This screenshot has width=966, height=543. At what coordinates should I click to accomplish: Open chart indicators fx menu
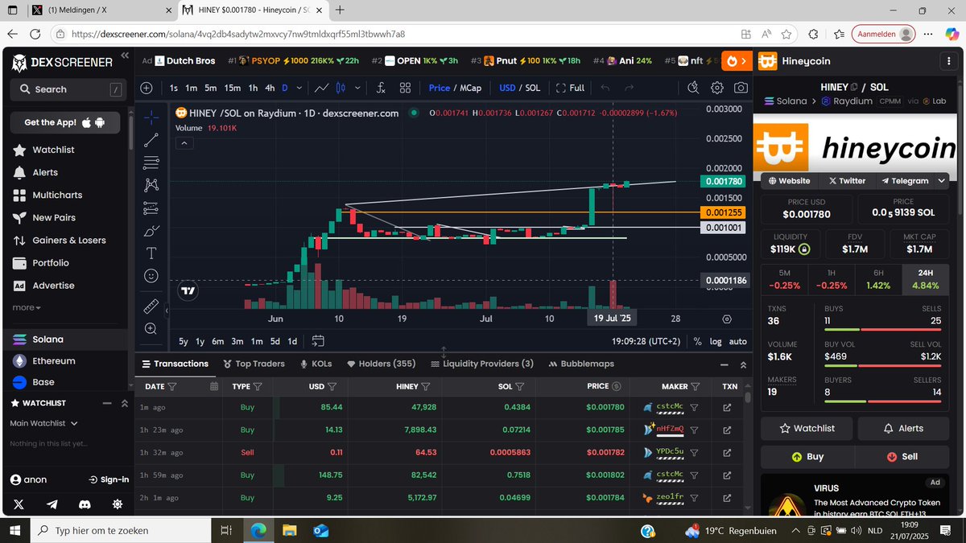[x=380, y=88]
